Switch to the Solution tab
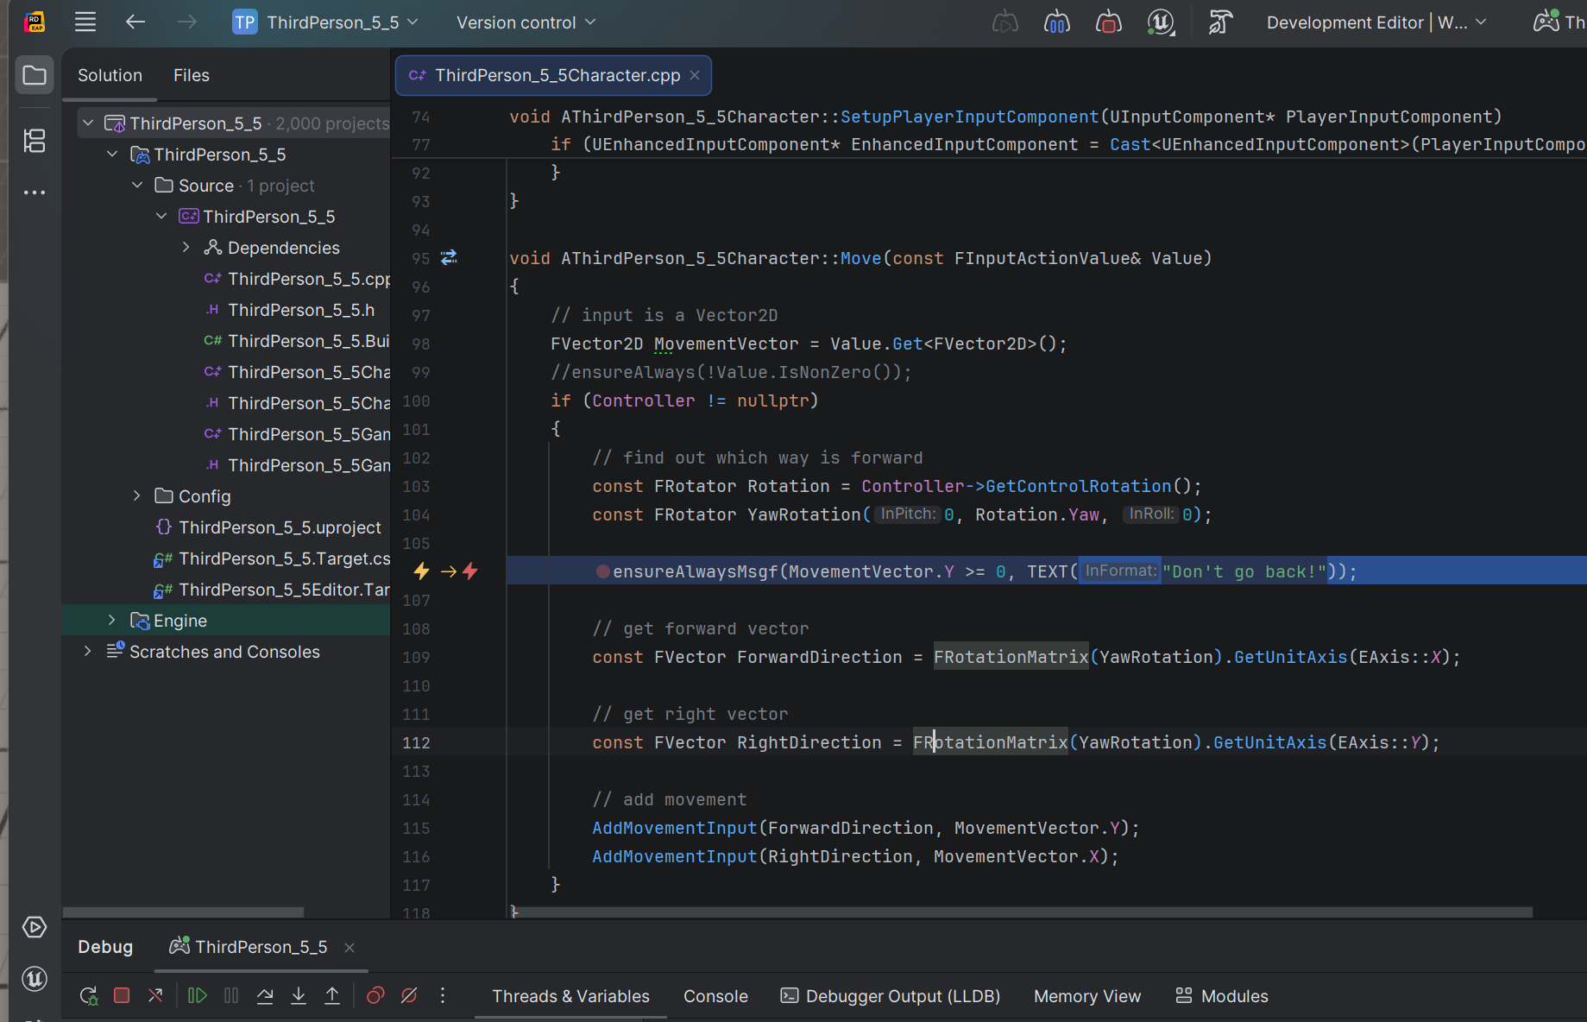 (x=110, y=75)
